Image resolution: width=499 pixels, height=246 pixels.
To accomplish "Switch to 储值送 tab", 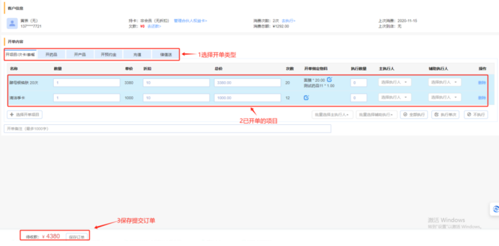I will [x=166, y=55].
